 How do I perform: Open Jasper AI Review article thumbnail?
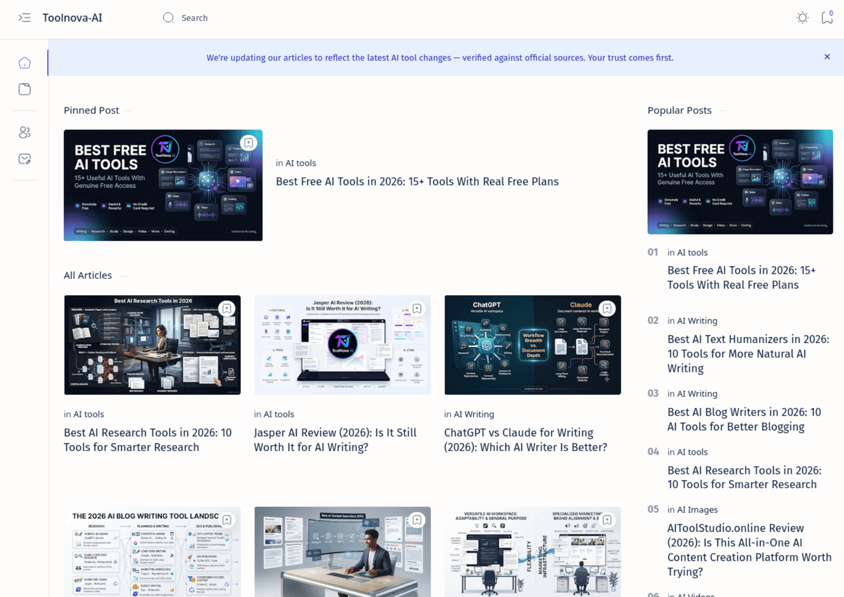click(342, 345)
